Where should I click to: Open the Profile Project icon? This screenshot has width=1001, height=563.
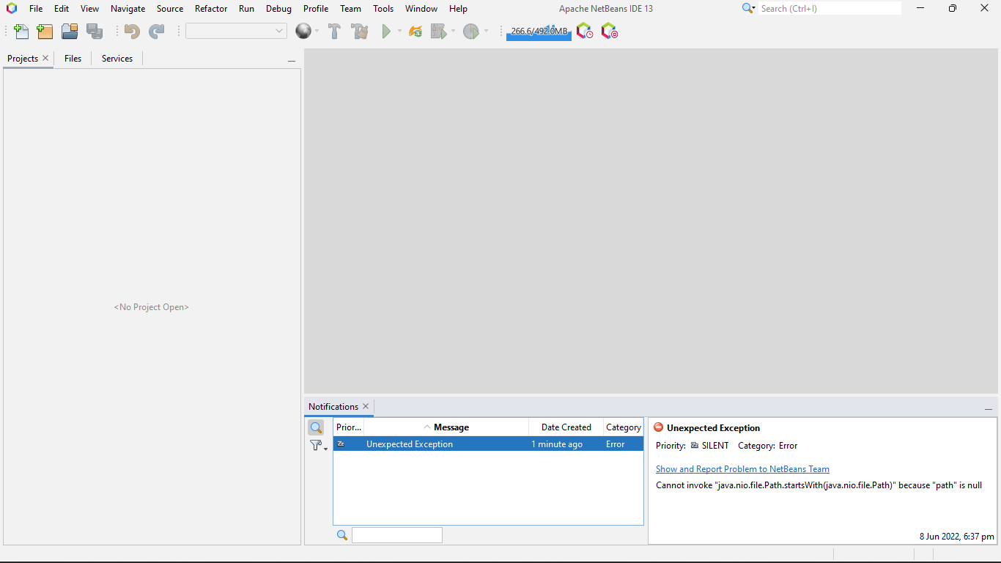[x=473, y=32]
